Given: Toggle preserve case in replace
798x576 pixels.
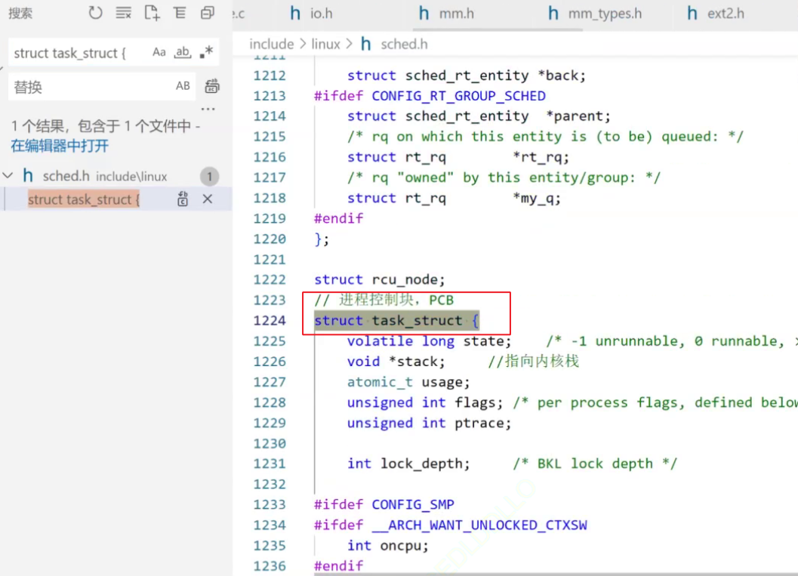Looking at the screenshot, I should pyautogui.click(x=183, y=86).
